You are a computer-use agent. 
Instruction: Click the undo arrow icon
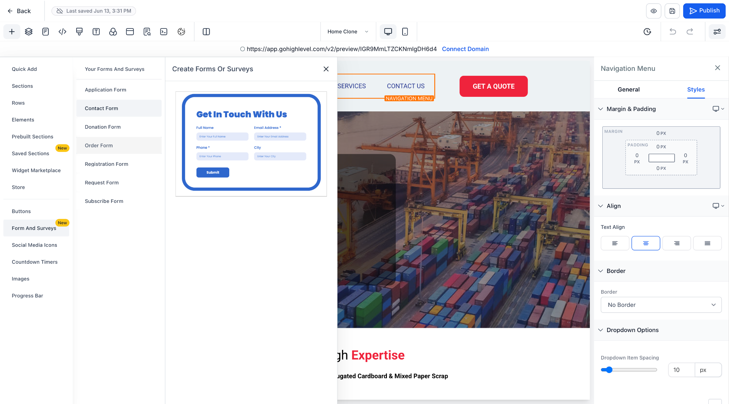point(672,32)
